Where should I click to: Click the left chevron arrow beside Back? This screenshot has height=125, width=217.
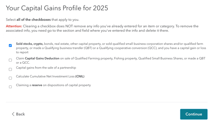(13, 114)
